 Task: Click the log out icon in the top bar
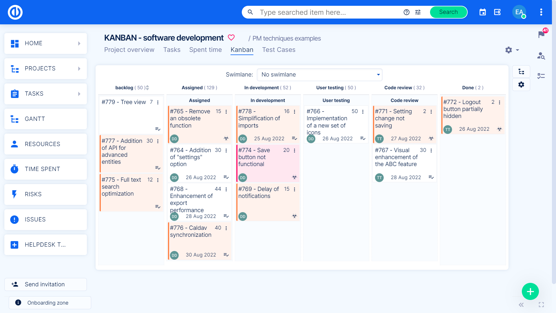coord(498,12)
